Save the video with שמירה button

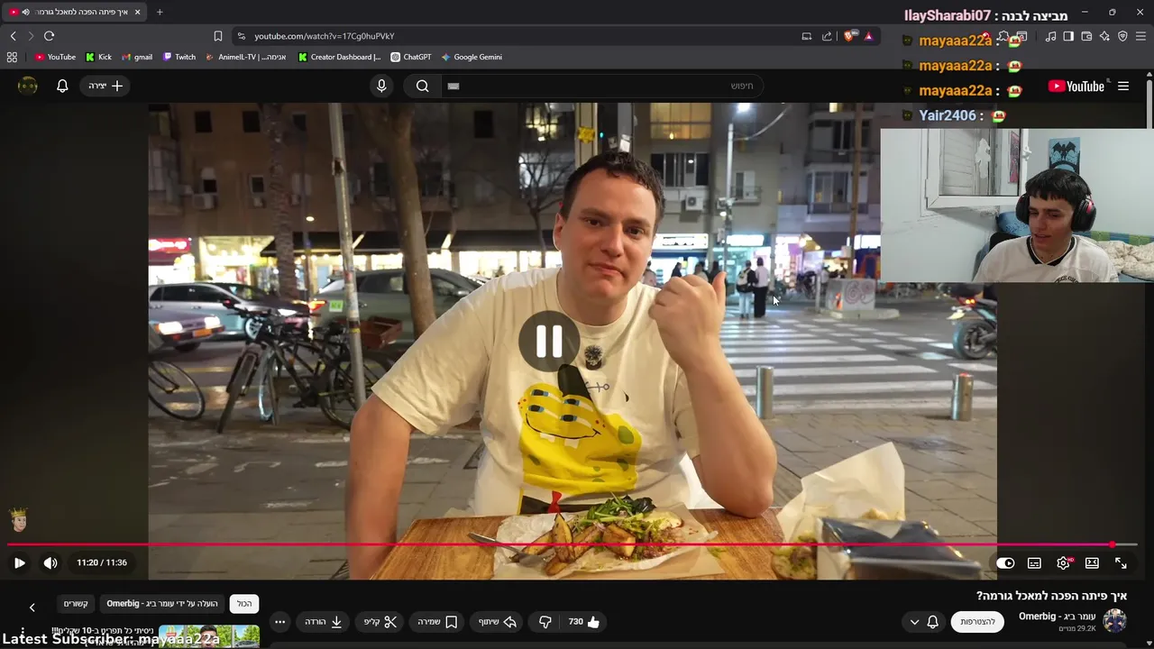[437, 621]
